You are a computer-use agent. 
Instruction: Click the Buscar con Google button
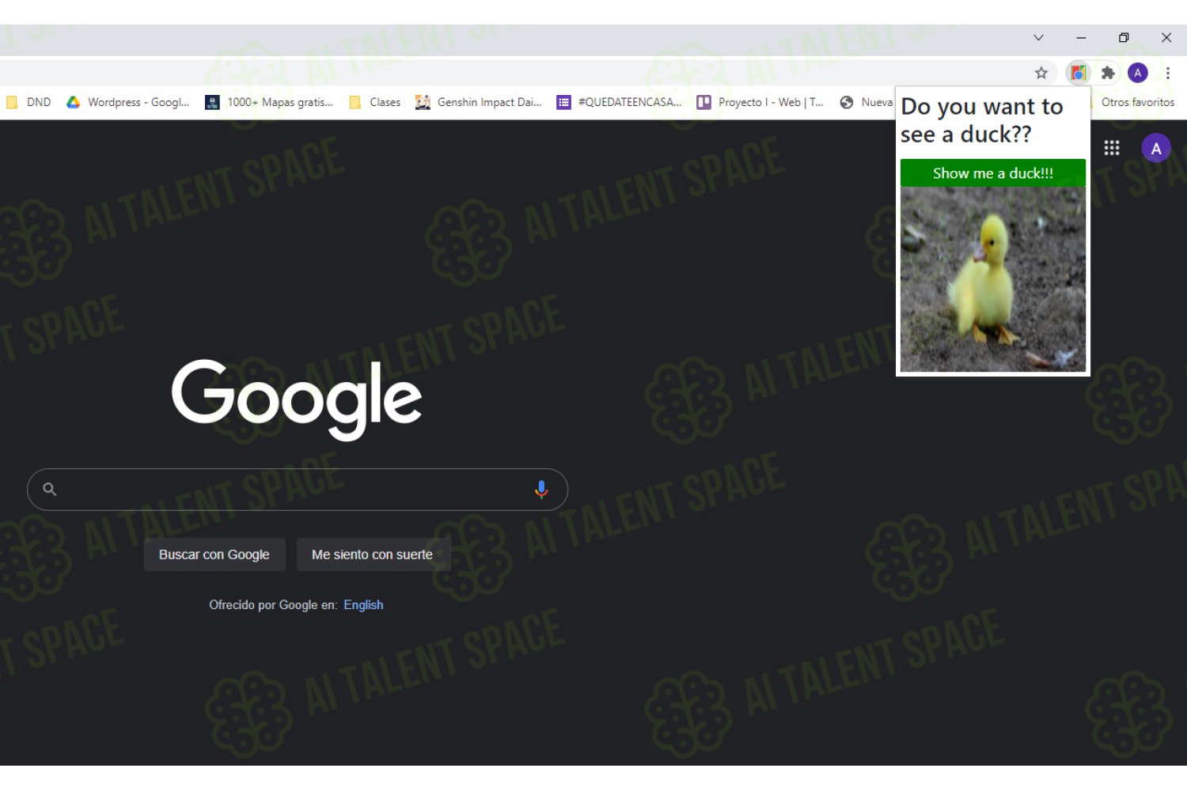[214, 554]
